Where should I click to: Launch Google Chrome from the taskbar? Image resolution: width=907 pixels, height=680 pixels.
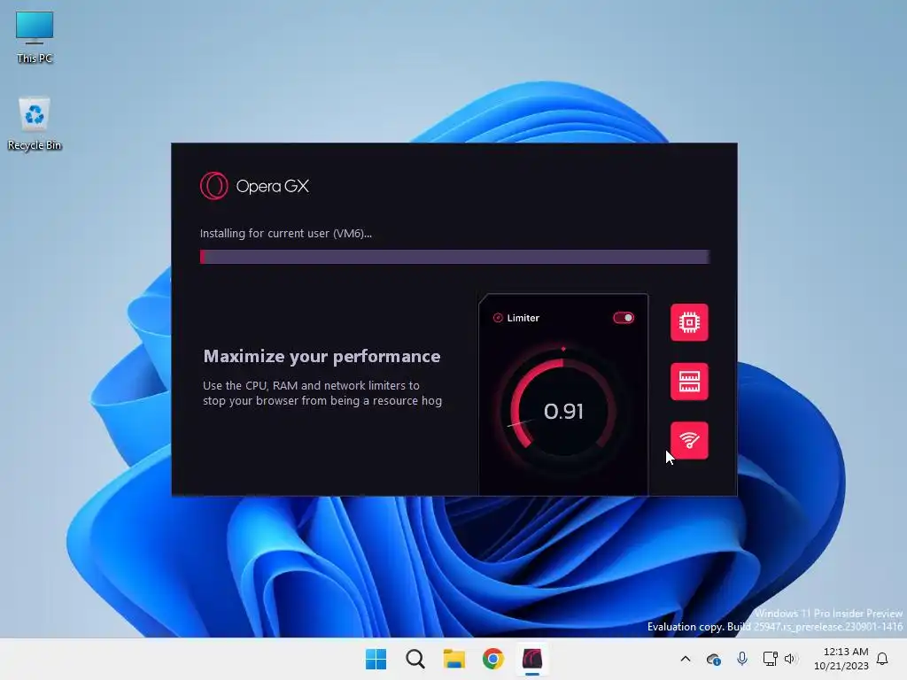pos(492,659)
